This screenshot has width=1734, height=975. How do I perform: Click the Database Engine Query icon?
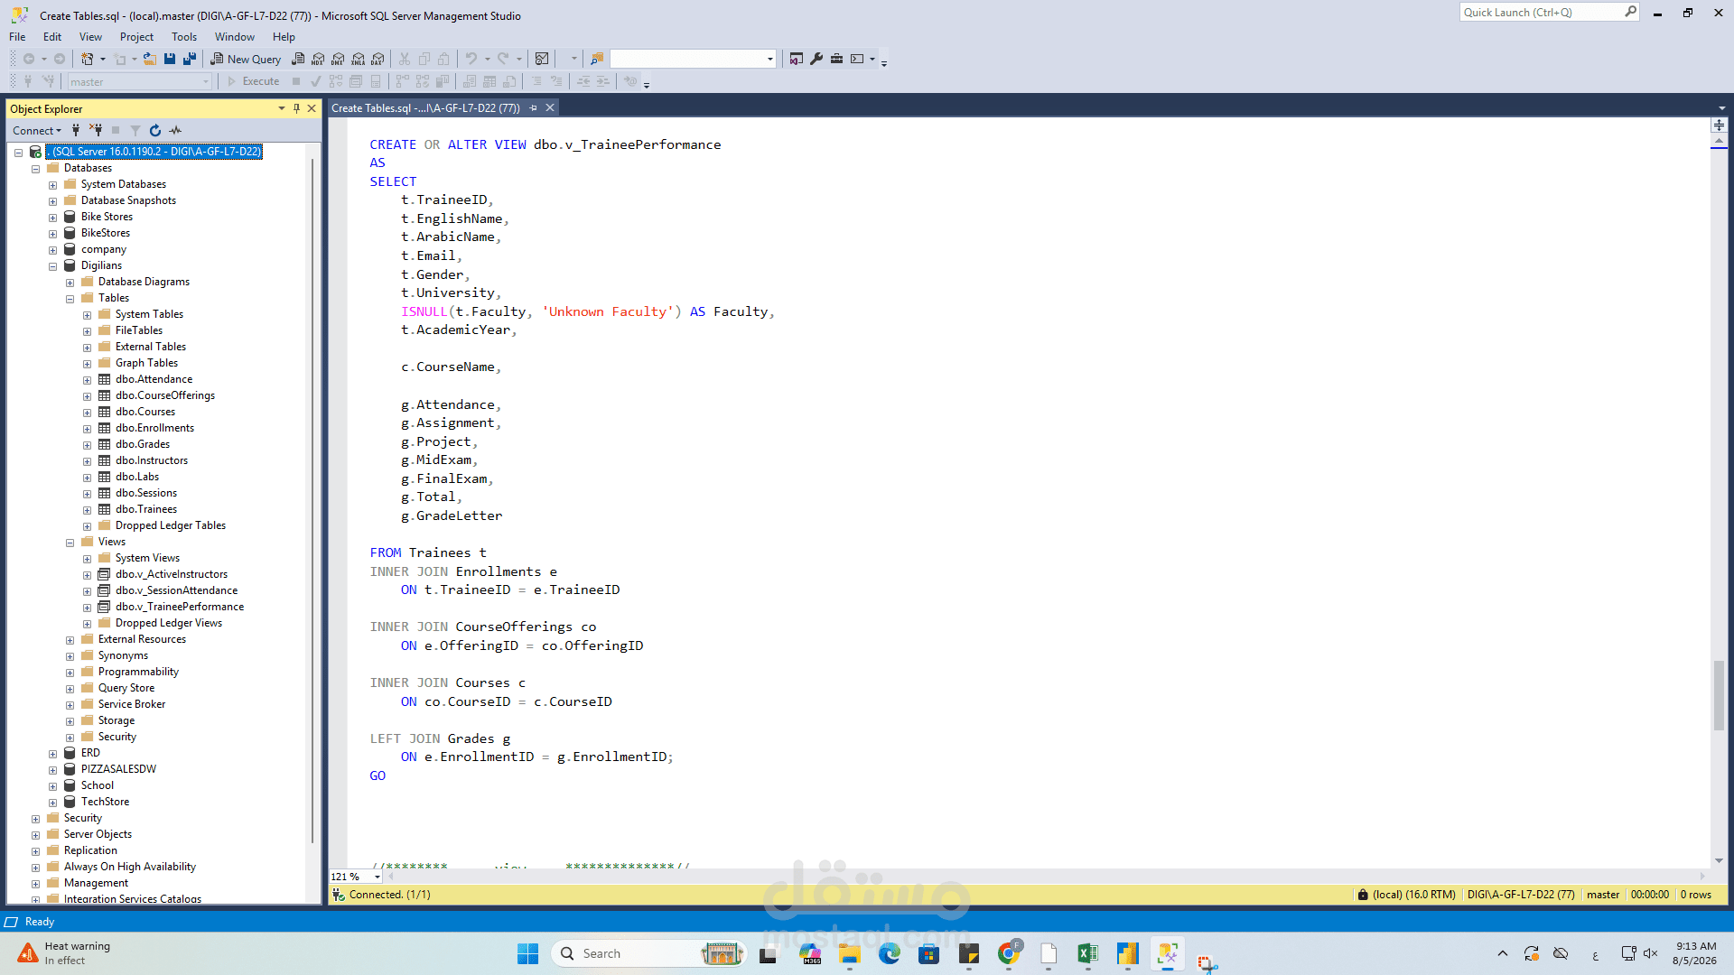[299, 59]
